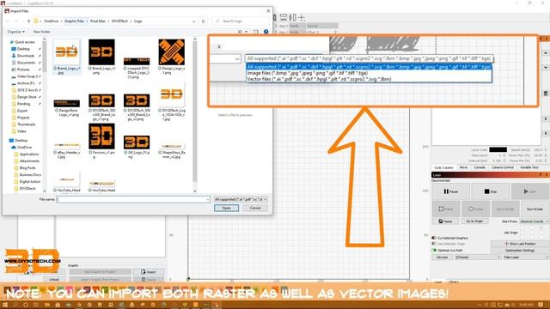This screenshot has height=309, width=550.
Task: Open Optimization Settings
Action: click(x=520, y=251)
